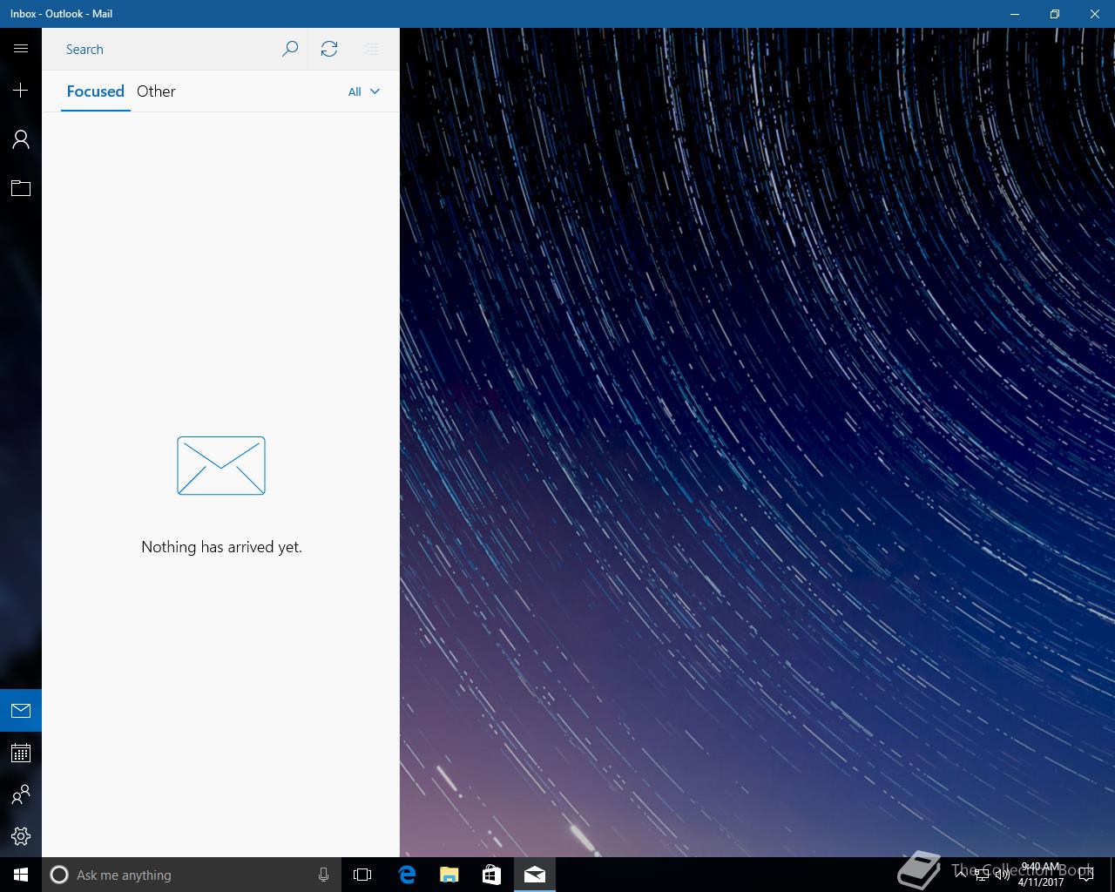Open the All filter dropdown
This screenshot has width=1115, height=892.
point(364,91)
